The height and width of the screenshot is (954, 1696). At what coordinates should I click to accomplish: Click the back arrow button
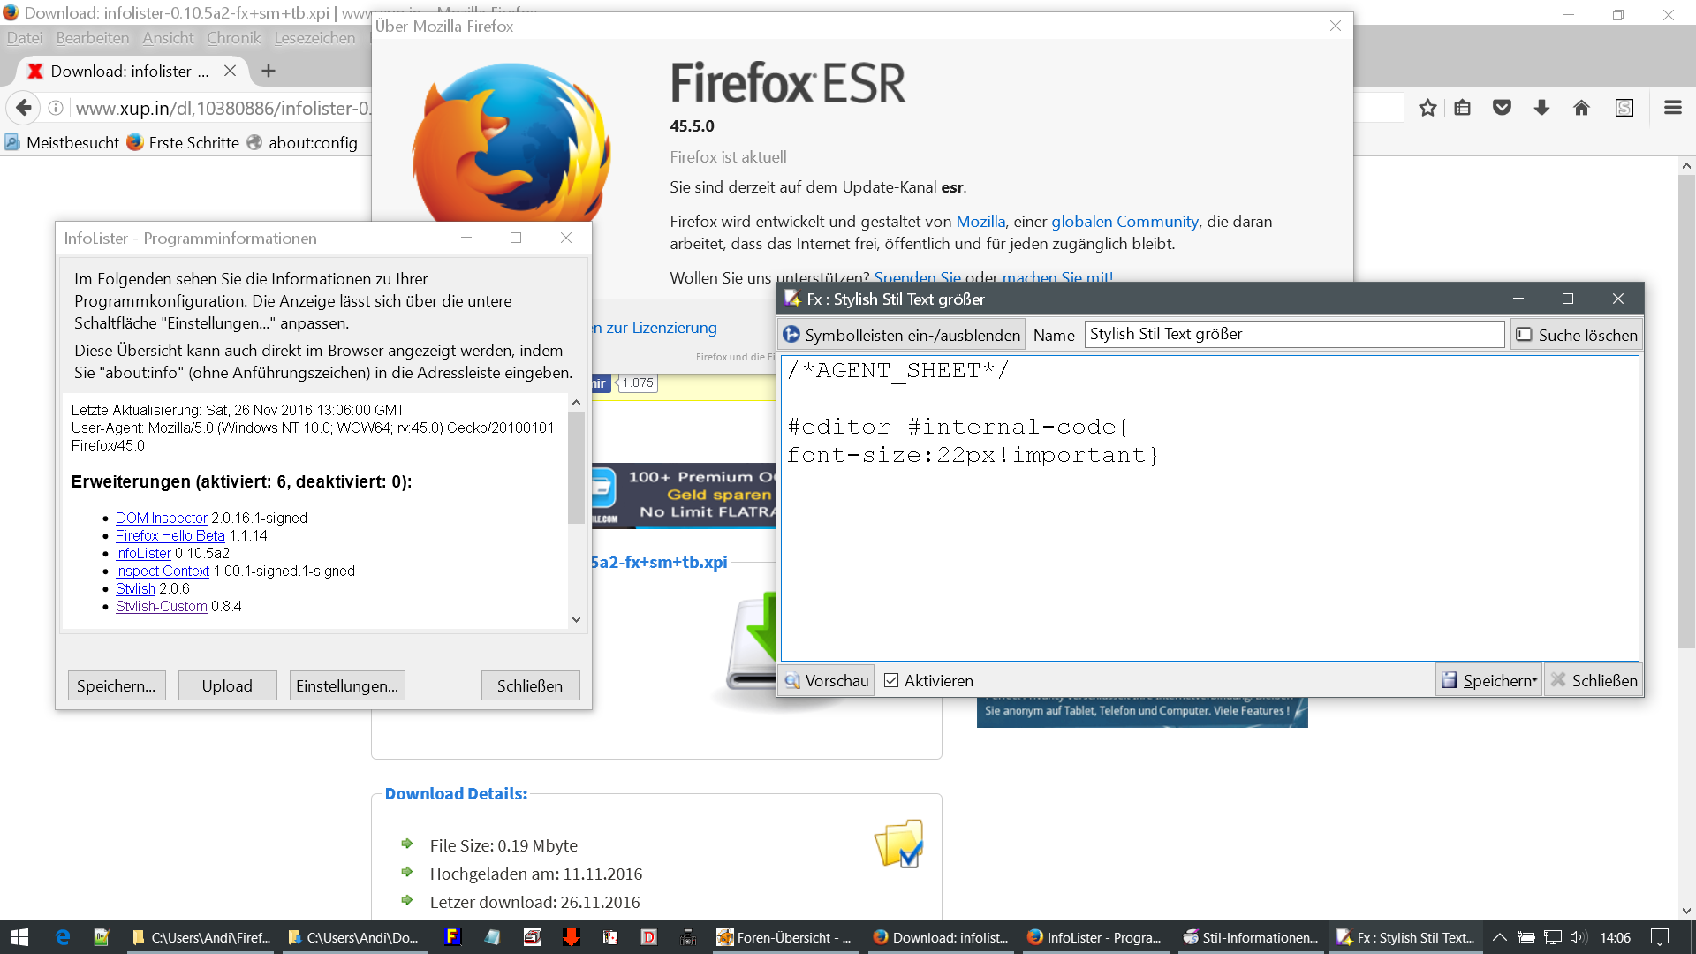pos(24,108)
